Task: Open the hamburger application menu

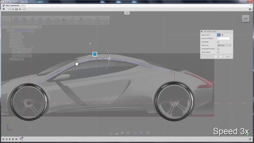Action: pyautogui.click(x=3, y=9)
